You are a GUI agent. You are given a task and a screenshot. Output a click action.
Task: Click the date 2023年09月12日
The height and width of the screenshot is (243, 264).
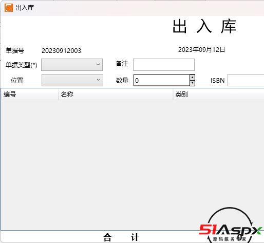(x=201, y=50)
